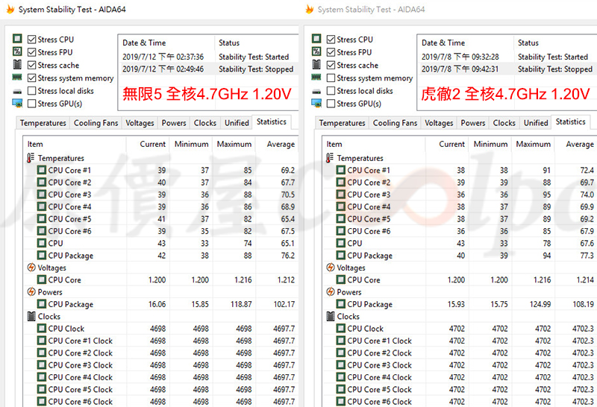
Task: Click the Average column header in right window
Action: [579, 144]
